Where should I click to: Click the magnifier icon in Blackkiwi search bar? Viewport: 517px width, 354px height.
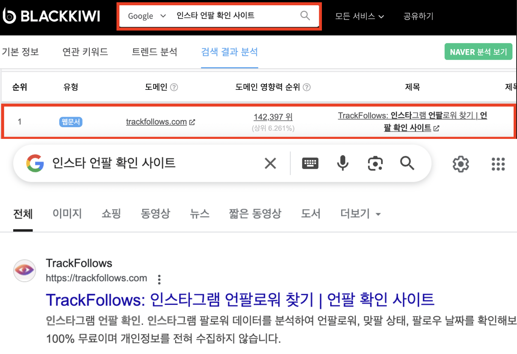(305, 15)
